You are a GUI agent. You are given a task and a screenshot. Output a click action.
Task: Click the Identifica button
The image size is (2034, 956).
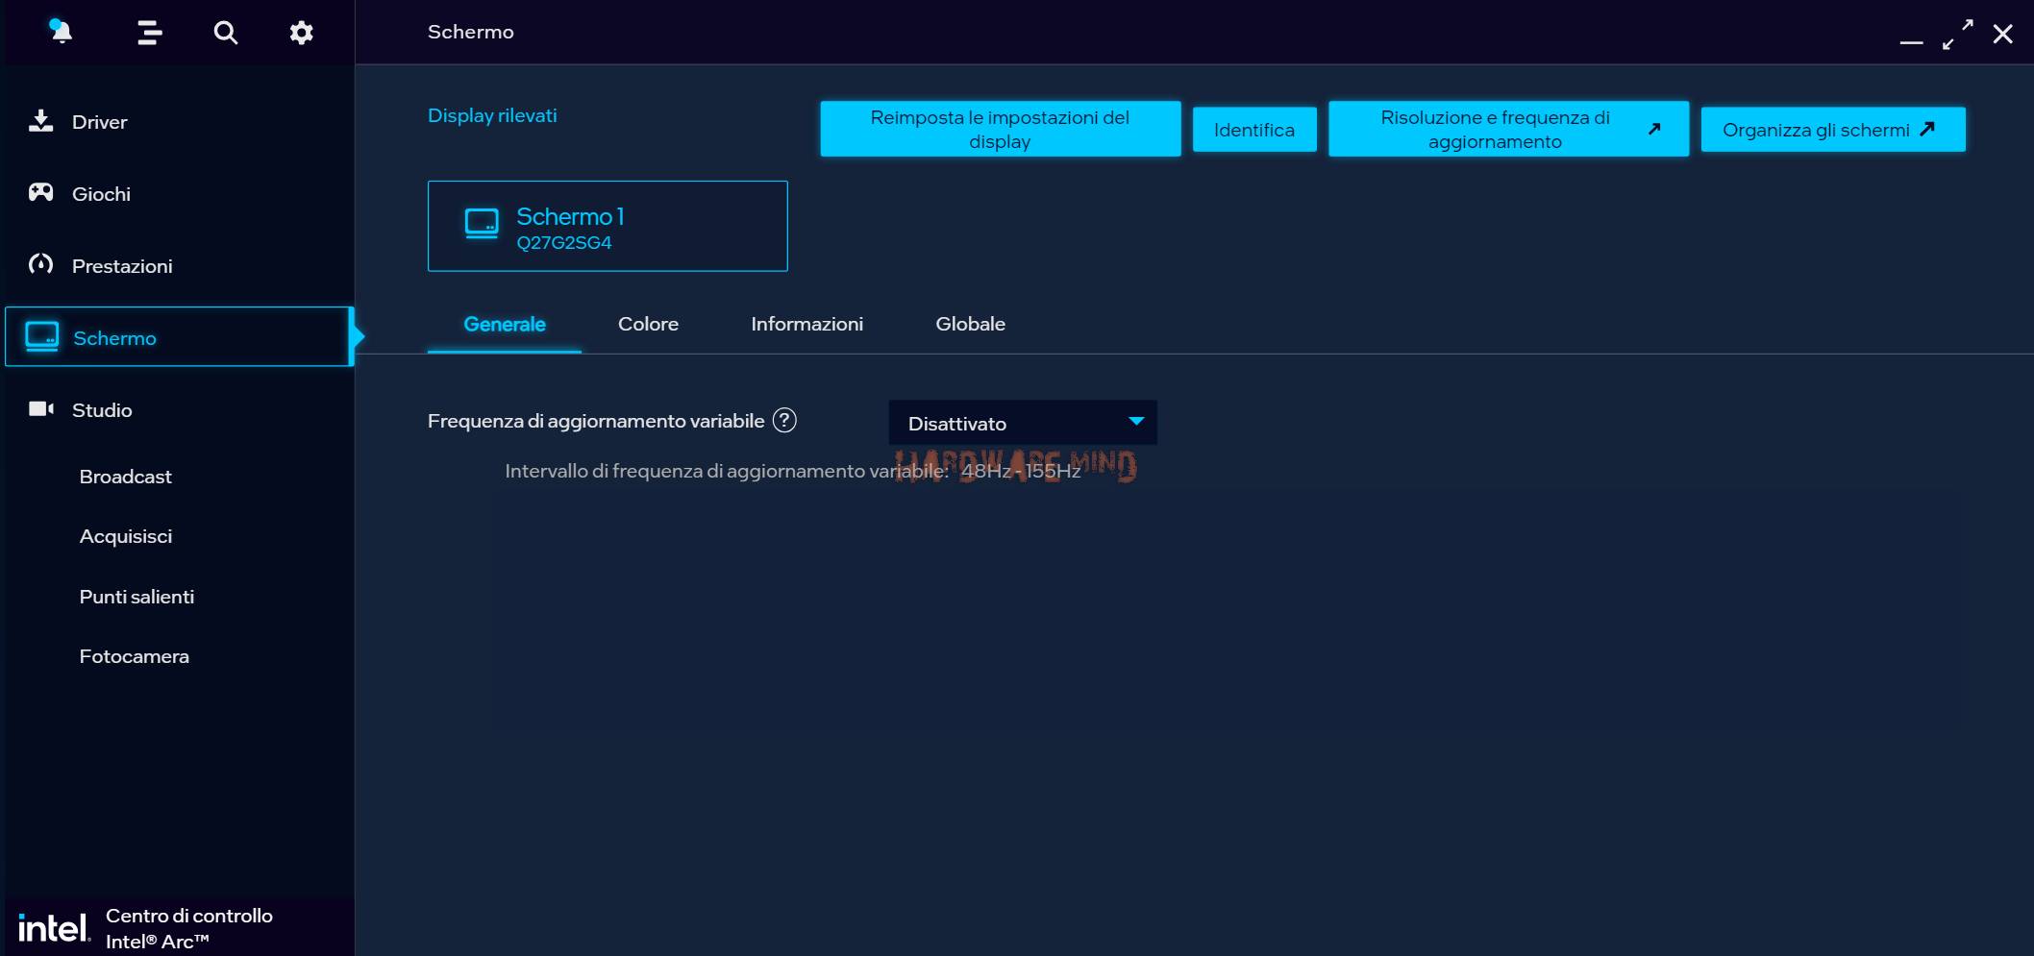pyautogui.click(x=1254, y=130)
